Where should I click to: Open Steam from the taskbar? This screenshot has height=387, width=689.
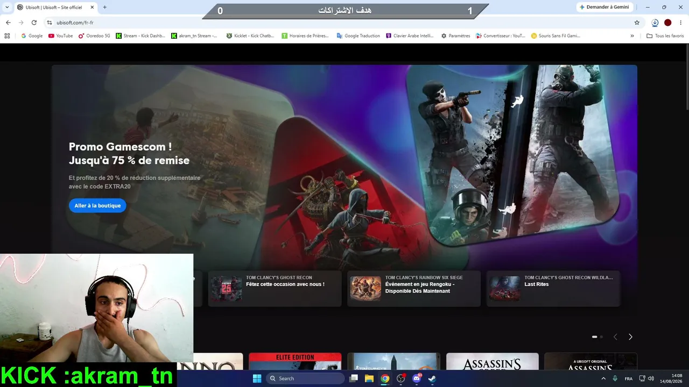pos(432,378)
